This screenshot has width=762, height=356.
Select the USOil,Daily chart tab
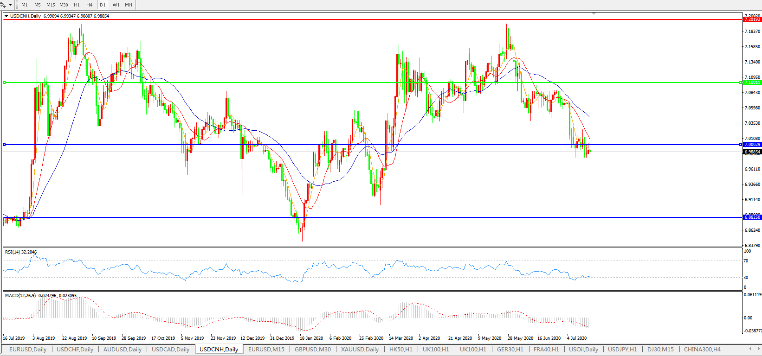pos(583,350)
